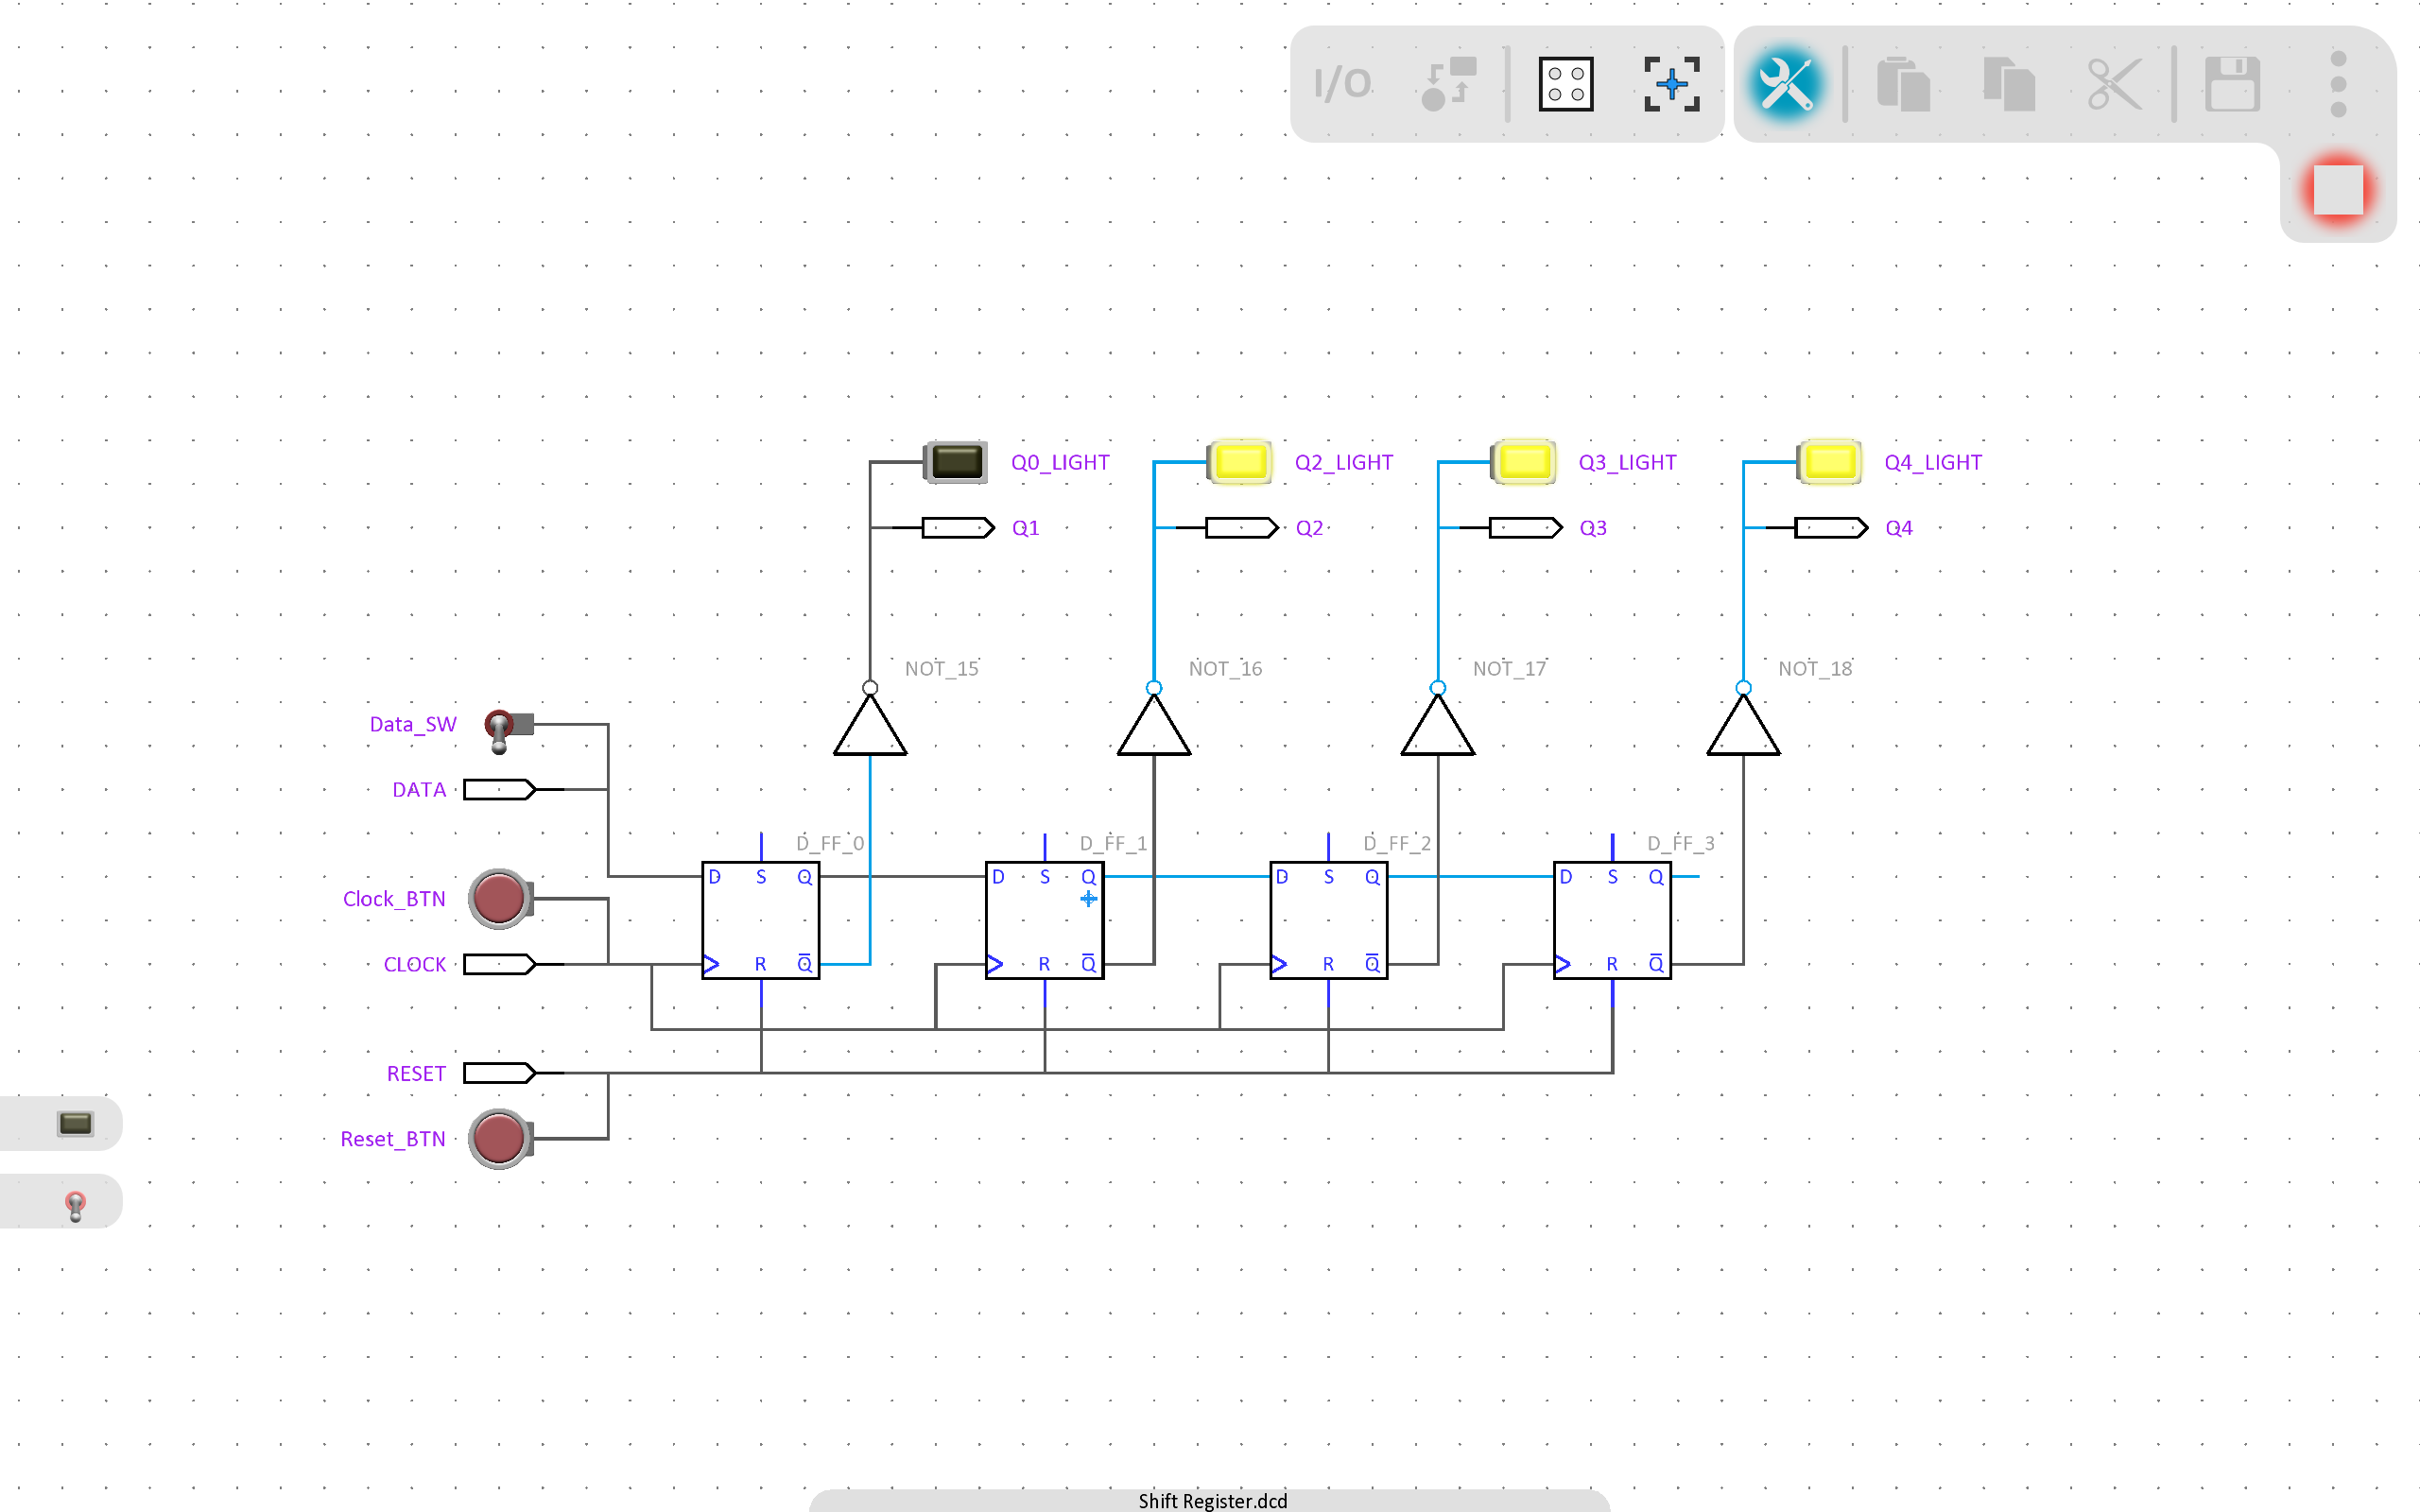Toggle the wrench and screwdriver tools button
The image size is (2420, 1512).
pos(1785,84)
